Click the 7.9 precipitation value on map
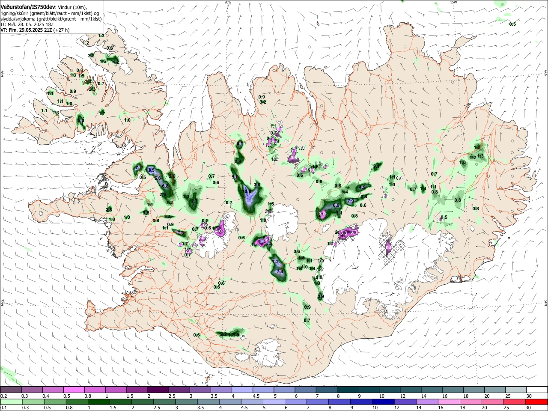The image size is (548, 411). tap(351, 201)
